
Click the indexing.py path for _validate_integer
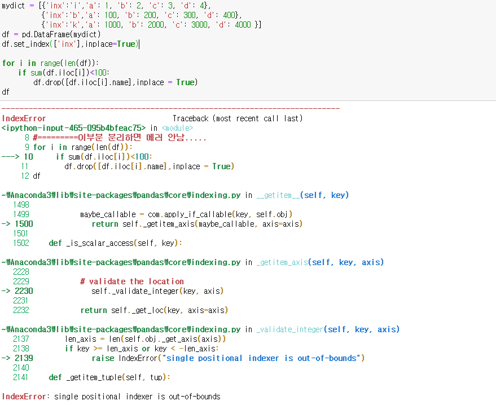(x=121, y=329)
